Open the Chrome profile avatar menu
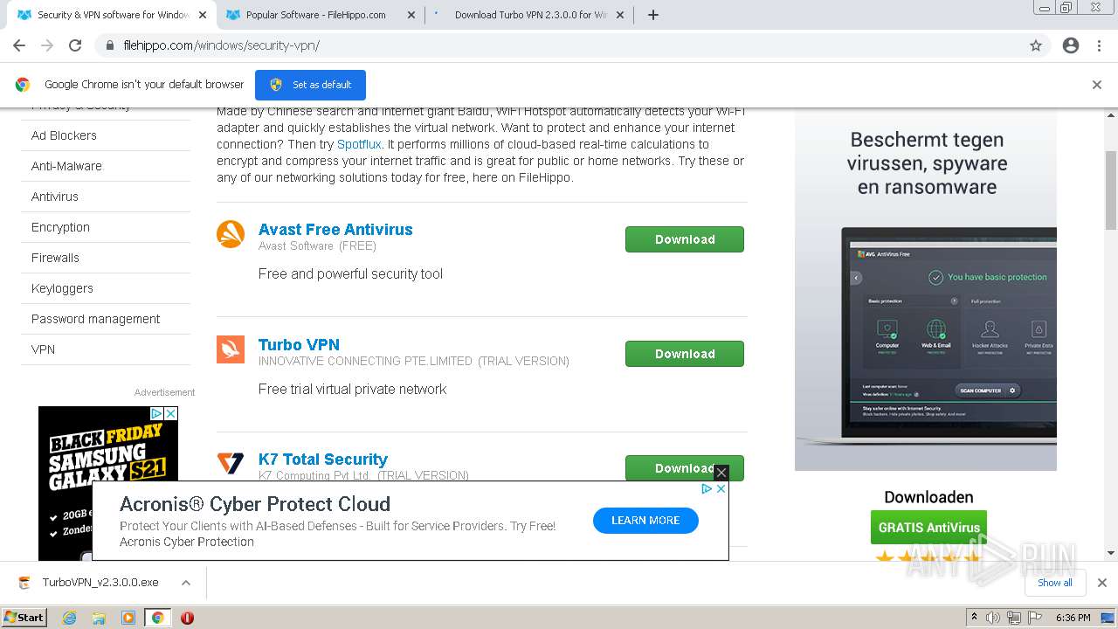 [x=1071, y=45]
